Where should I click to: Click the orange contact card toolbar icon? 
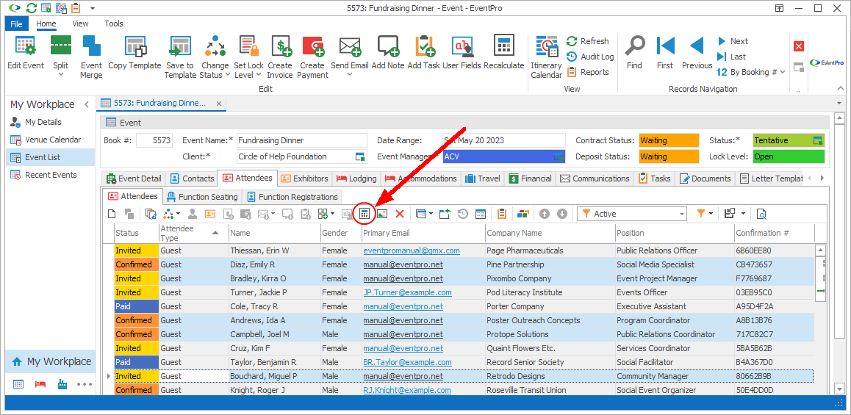pyautogui.click(x=210, y=214)
